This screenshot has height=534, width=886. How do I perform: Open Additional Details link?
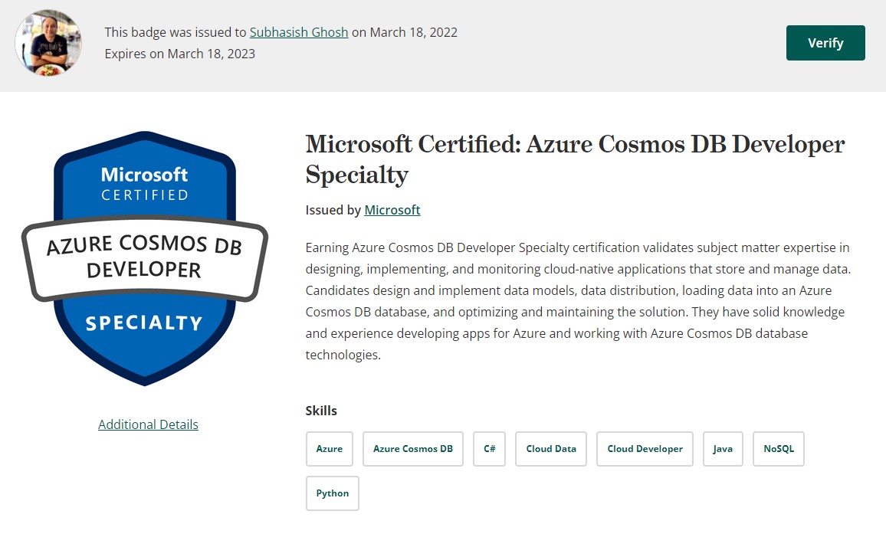click(148, 424)
